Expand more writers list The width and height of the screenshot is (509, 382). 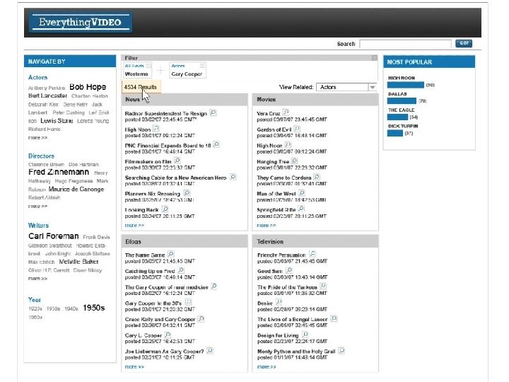click(37, 279)
